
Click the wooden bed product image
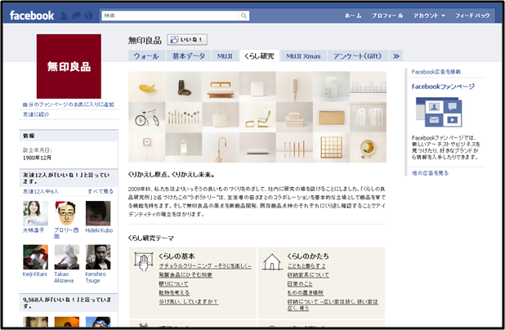221,87
